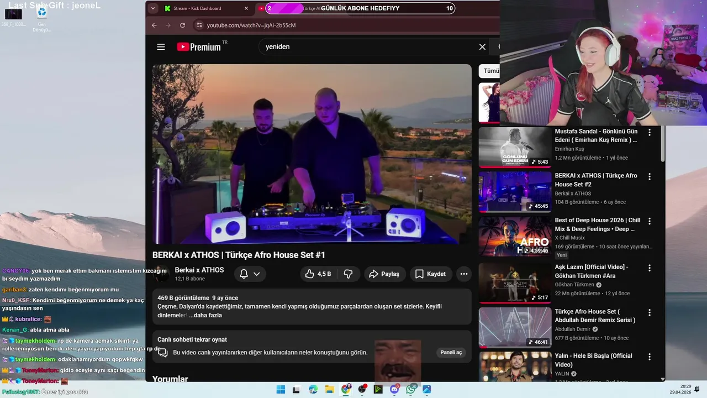The width and height of the screenshot is (707, 398).
Task: Open WhatsApp from the taskbar
Action: 411,389
